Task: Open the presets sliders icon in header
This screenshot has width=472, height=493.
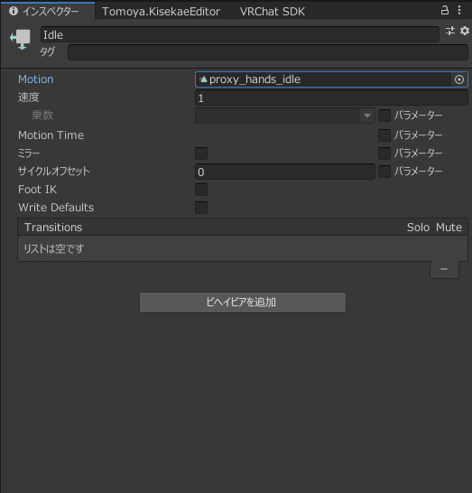Action: [x=450, y=31]
